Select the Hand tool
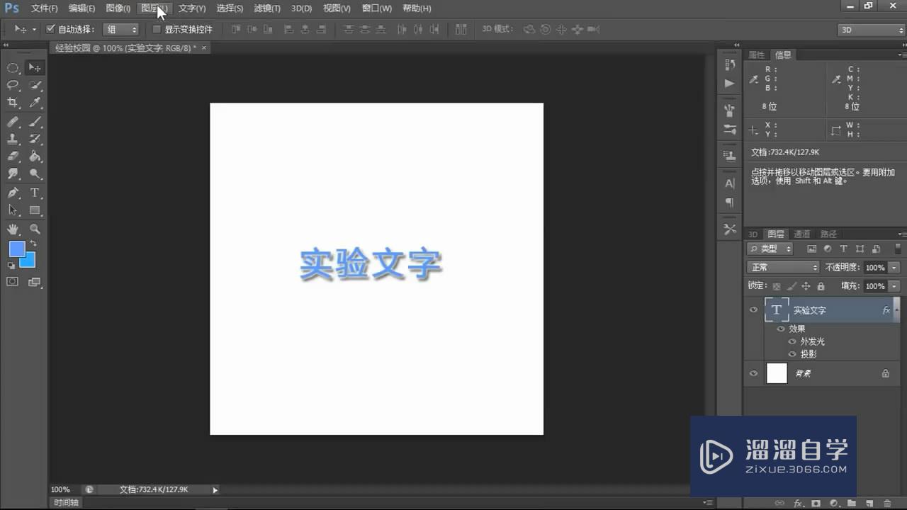The width and height of the screenshot is (907, 510). pos(13,229)
